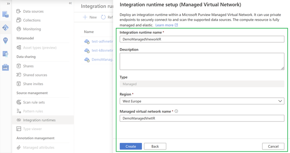Sort by the Name column header
The image size is (290, 153).
click(x=89, y=32)
